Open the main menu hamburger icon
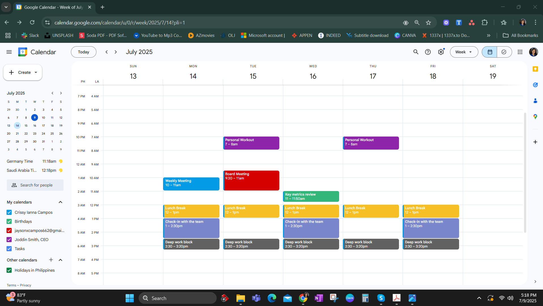543x306 pixels. (9, 52)
